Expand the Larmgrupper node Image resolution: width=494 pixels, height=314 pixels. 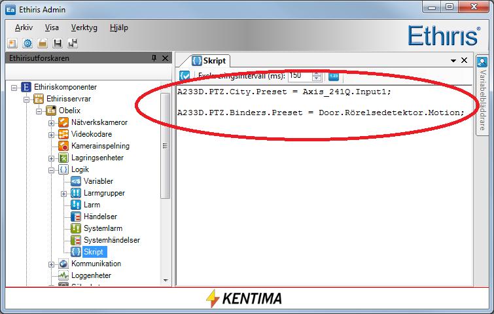(63, 194)
